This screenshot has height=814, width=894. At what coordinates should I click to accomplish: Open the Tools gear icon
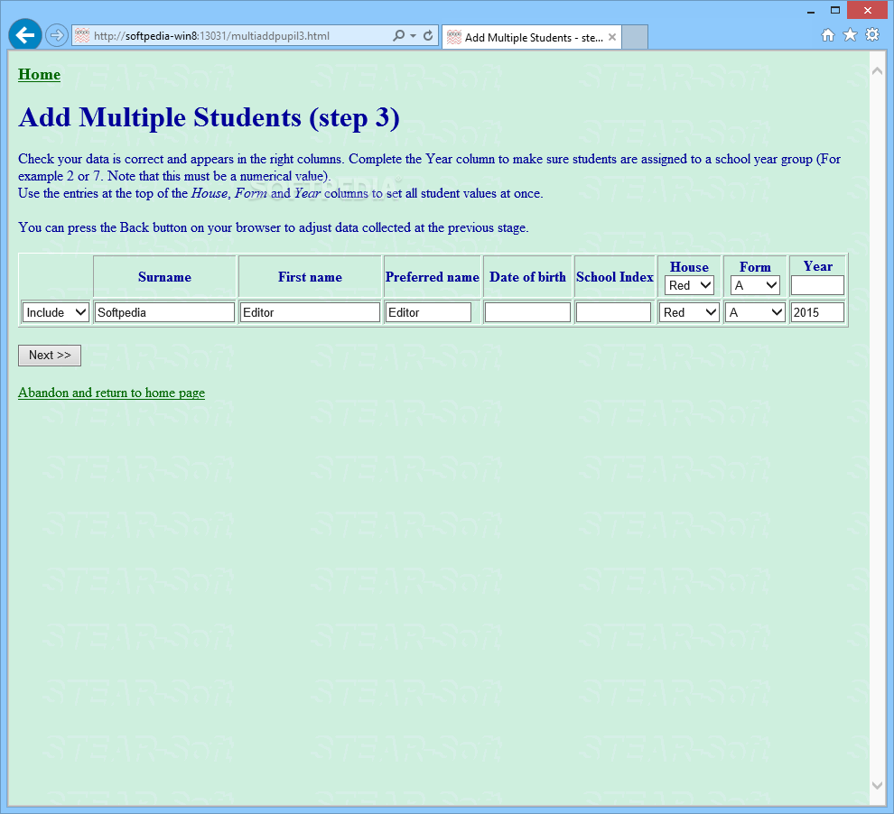tap(872, 35)
